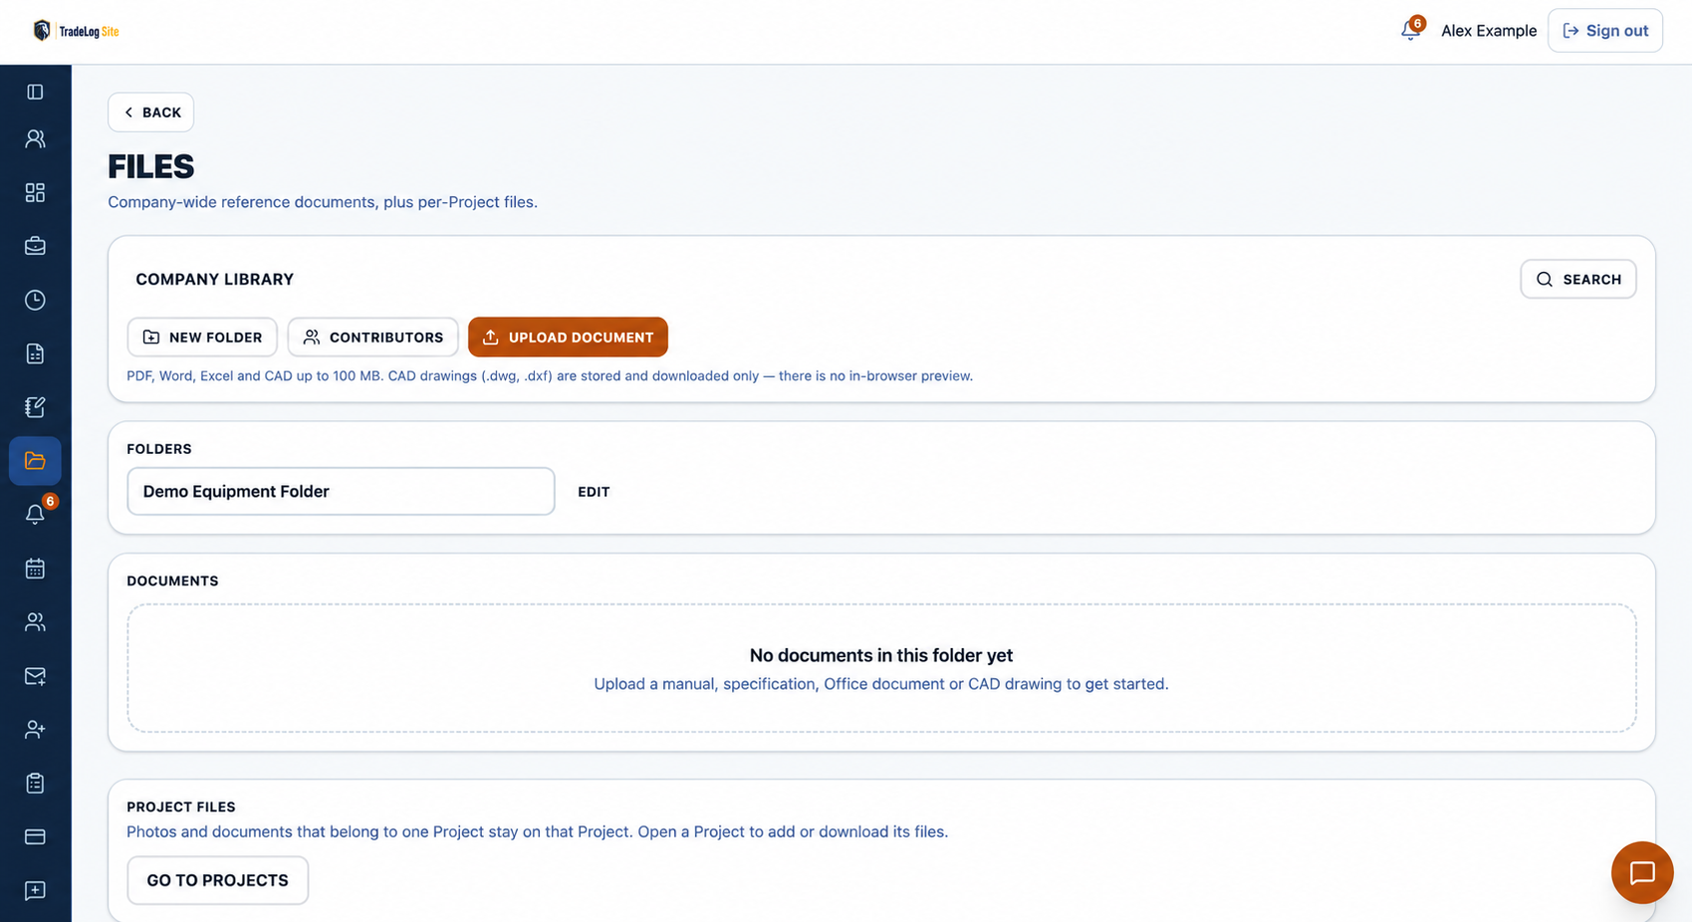The width and height of the screenshot is (1692, 922).
Task: Open the calendar icon in sidebar
Action: point(35,569)
